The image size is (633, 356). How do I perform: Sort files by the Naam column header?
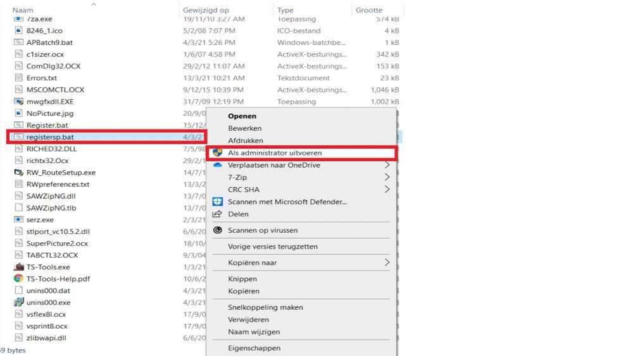click(x=23, y=10)
